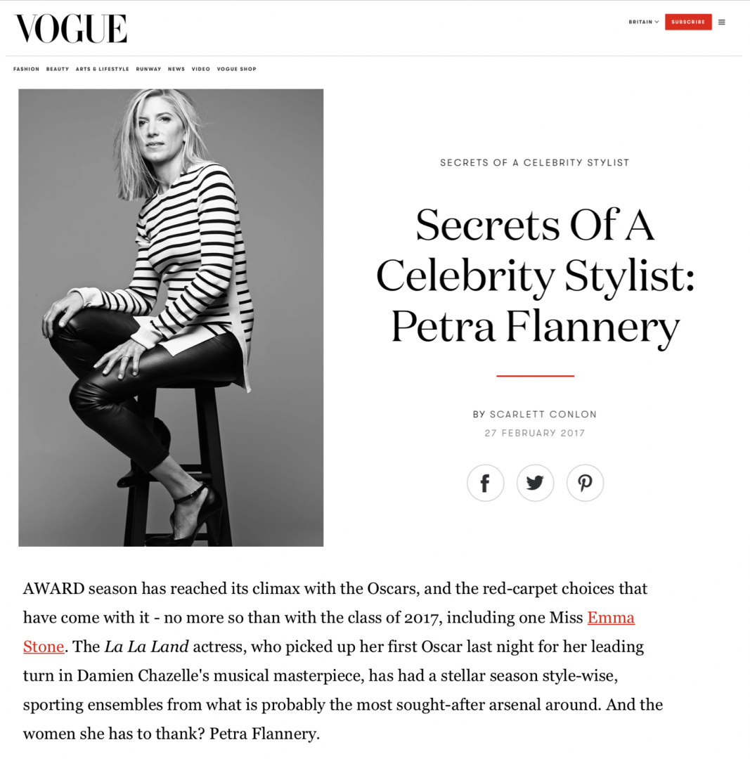The width and height of the screenshot is (750, 759).
Task: Click the Vogue logo
Action: pos(71,29)
